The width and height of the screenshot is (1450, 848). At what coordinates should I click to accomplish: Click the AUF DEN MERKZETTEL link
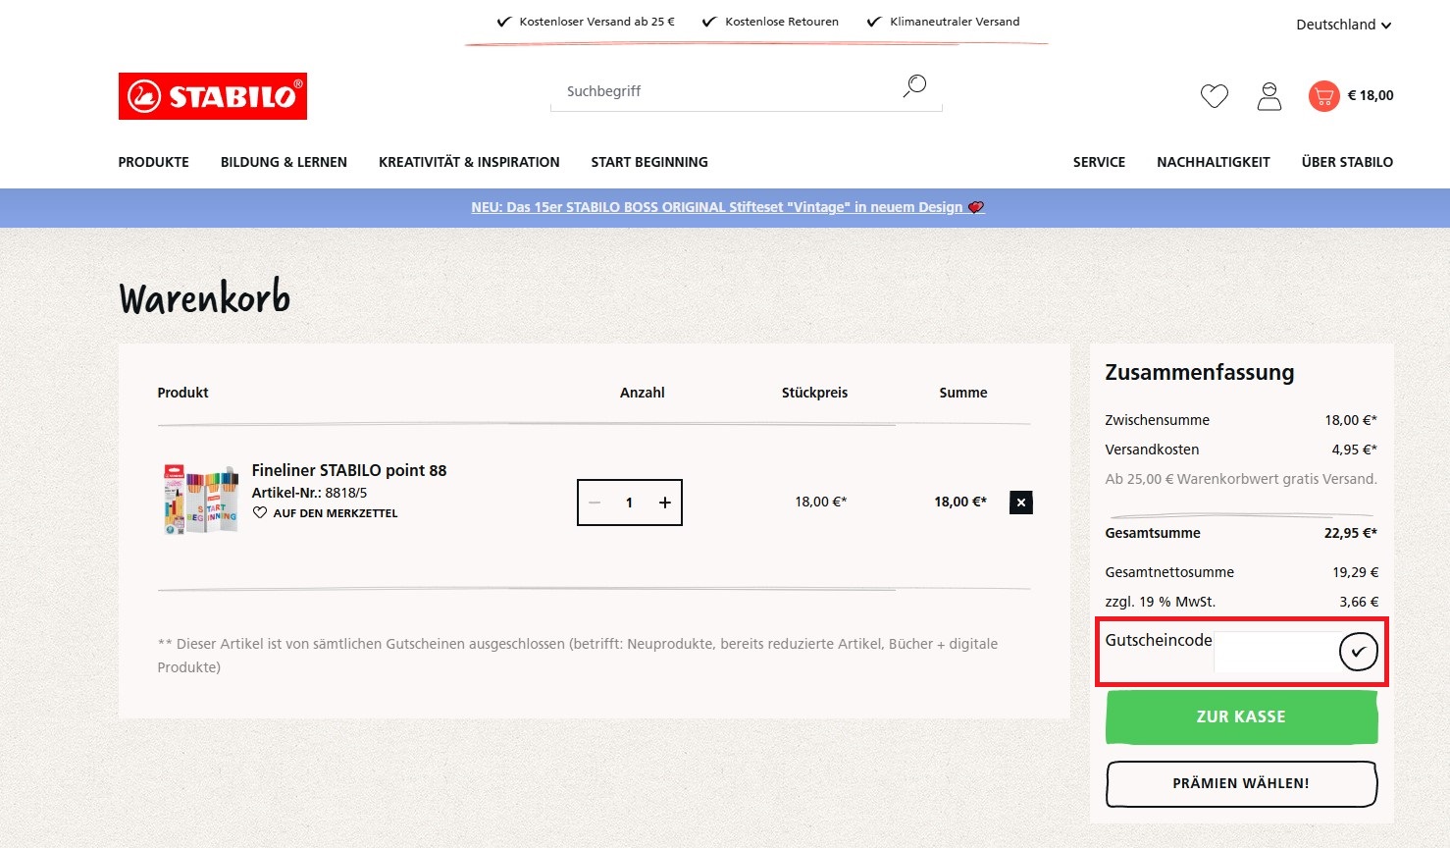336,513
